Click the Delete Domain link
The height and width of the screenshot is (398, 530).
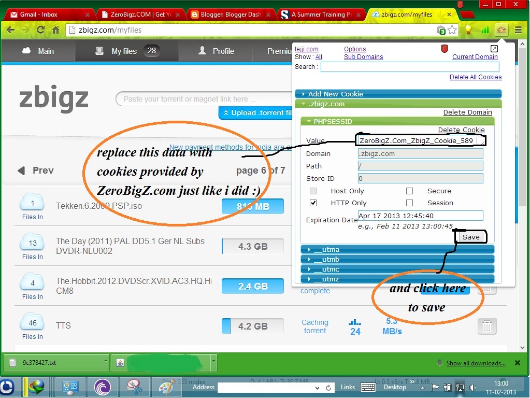point(467,112)
